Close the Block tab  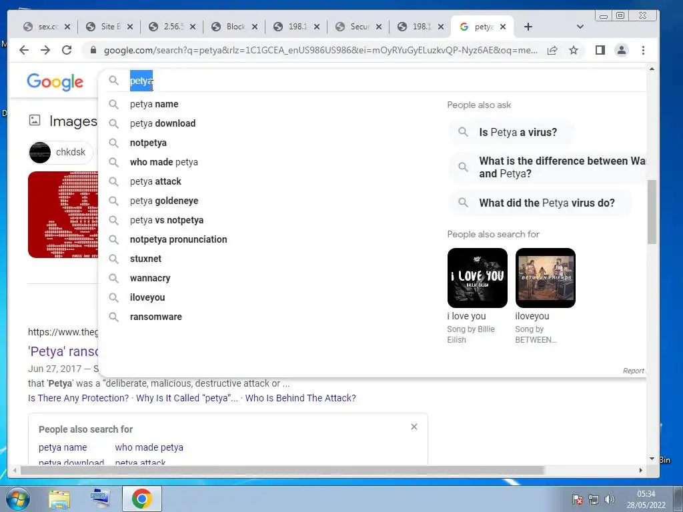255,27
